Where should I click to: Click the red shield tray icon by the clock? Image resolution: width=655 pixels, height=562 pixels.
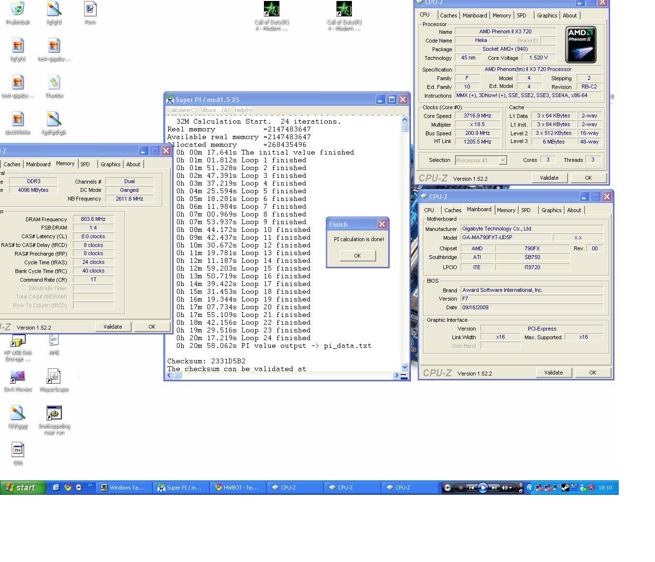591,488
